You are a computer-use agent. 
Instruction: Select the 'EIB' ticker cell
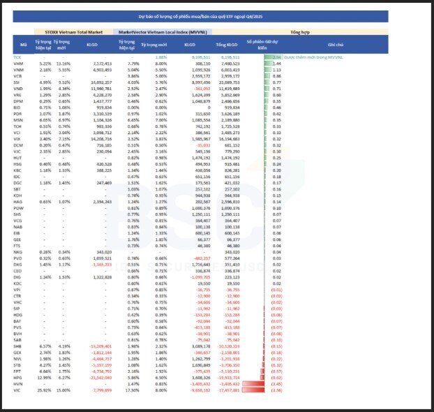[17, 233]
